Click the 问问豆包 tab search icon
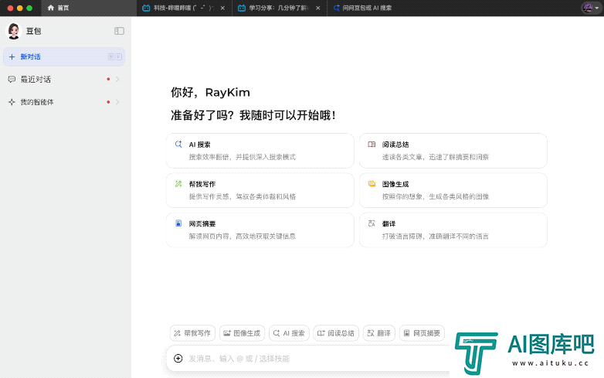Image resolution: width=604 pixels, height=378 pixels. pyautogui.click(x=336, y=8)
